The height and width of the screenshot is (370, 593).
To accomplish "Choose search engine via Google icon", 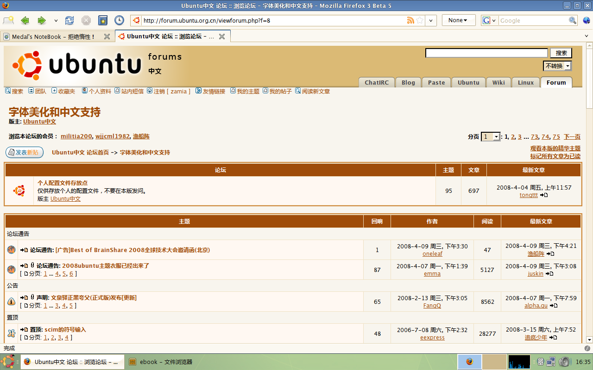I will point(489,20).
